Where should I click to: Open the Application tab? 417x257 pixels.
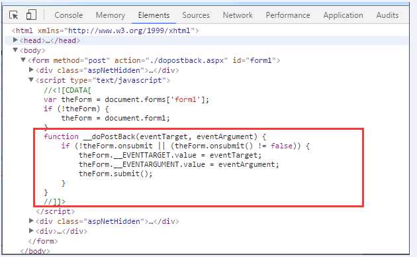pos(343,15)
